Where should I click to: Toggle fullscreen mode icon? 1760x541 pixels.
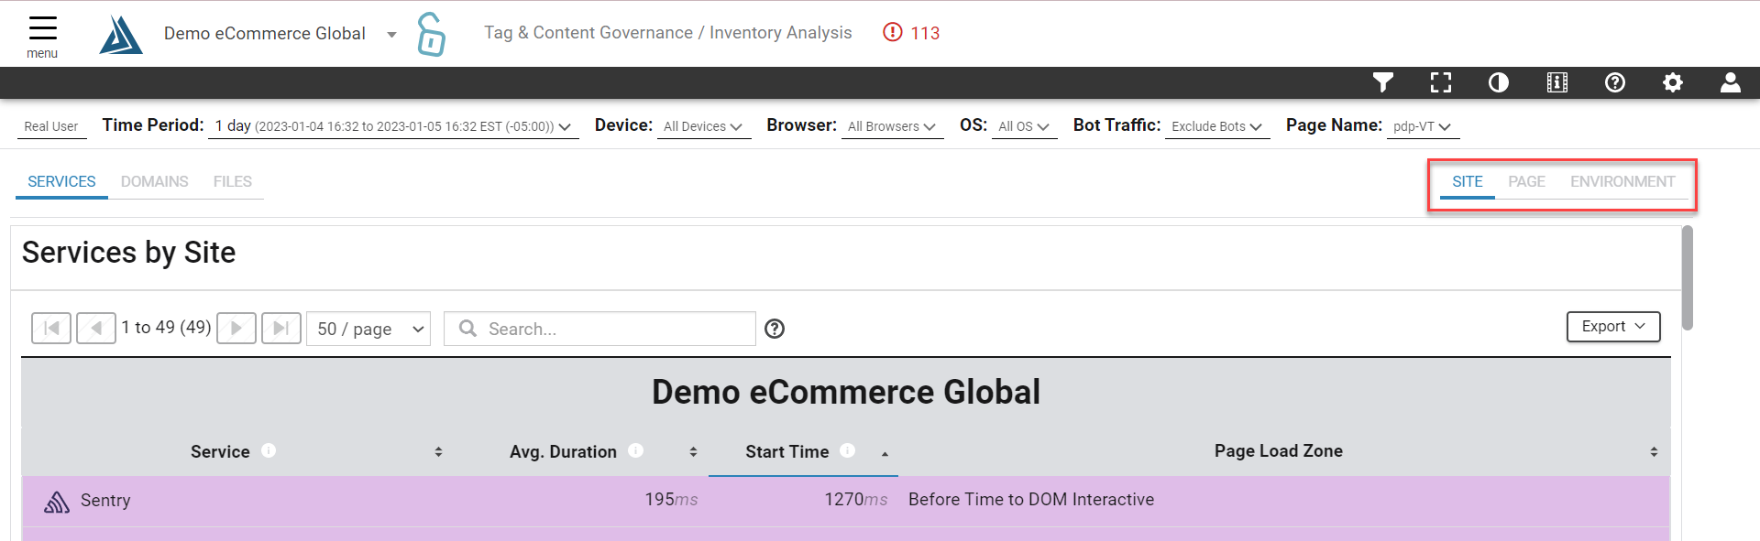pos(1441,82)
